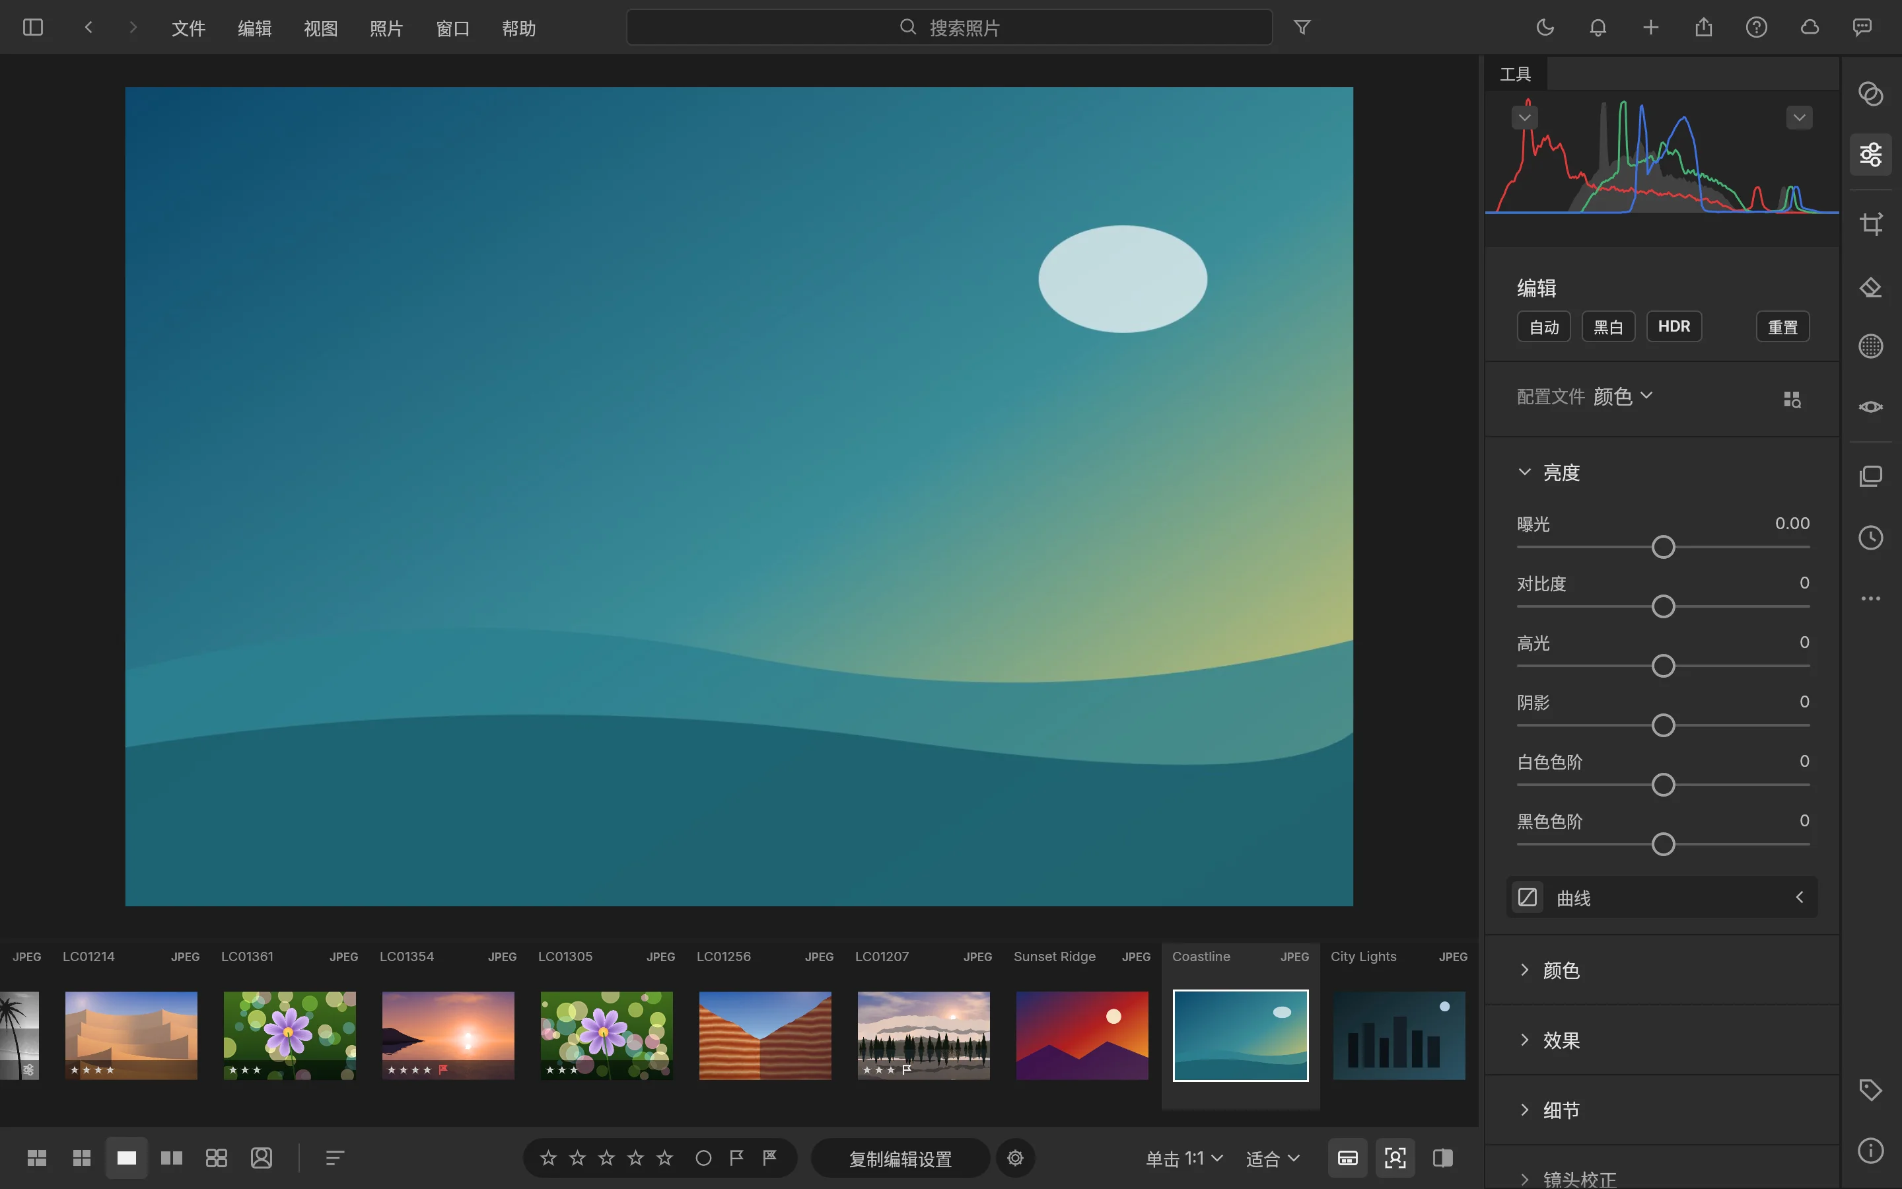This screenshot has height=1189, width=1902.
Task: Click the share export icon
Action: 1703,28
